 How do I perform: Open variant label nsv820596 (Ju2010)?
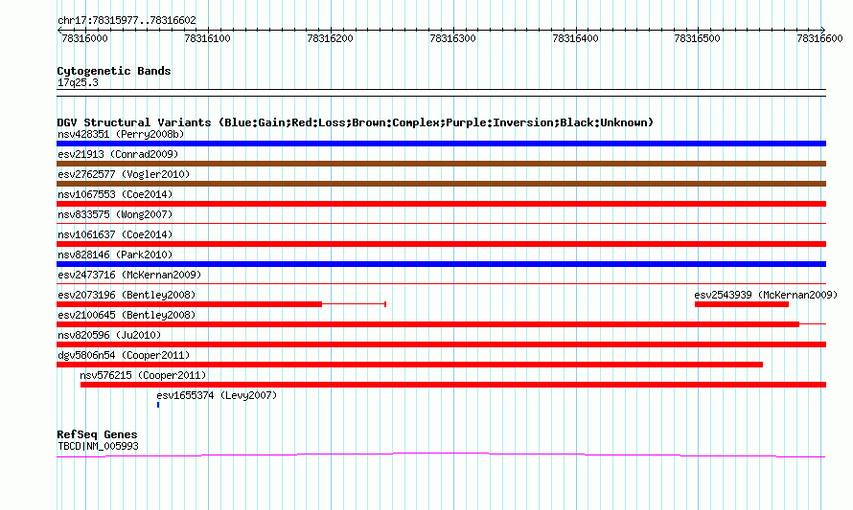point(109,335)
